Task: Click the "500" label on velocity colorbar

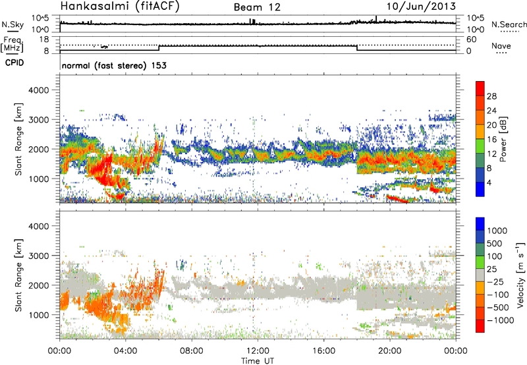Action: (x=496, y=243)
